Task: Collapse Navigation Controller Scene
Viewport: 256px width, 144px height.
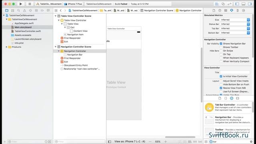Action: pyautogui.click(x=56, y=47)
